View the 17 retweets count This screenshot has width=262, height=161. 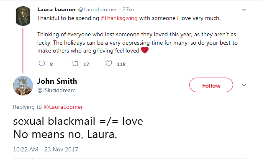(x=86, y=64)
